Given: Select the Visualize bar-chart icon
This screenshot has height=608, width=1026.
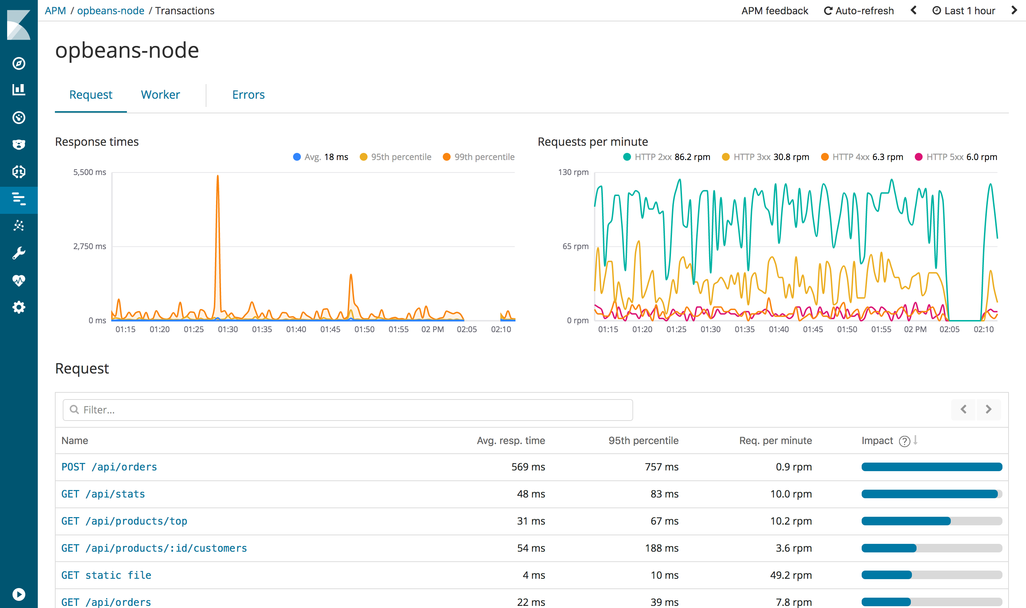Looking at the screenshot, I should pos(19,89).
